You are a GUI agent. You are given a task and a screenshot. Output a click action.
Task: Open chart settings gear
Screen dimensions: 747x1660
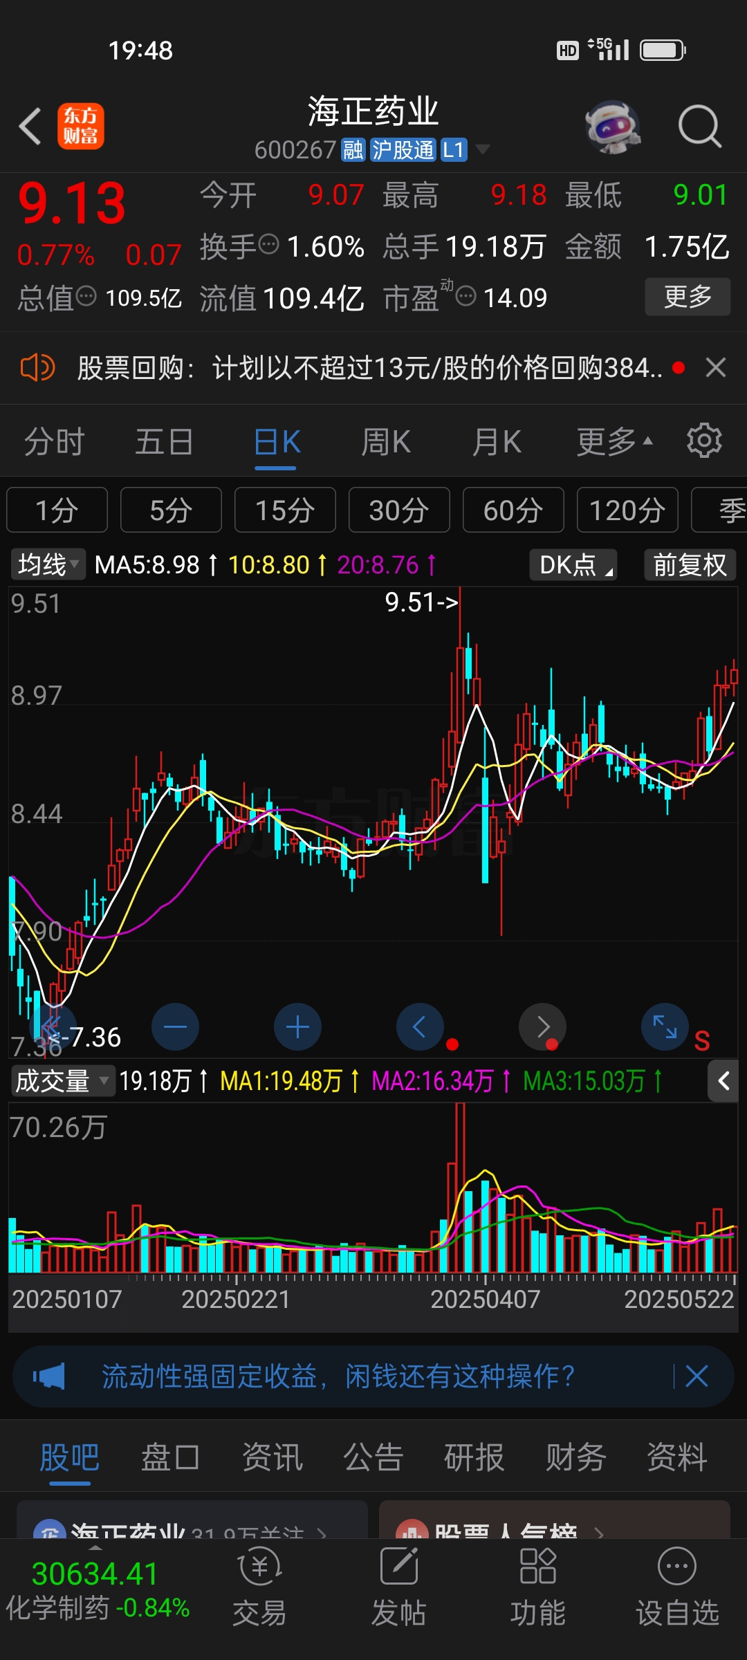704,441
